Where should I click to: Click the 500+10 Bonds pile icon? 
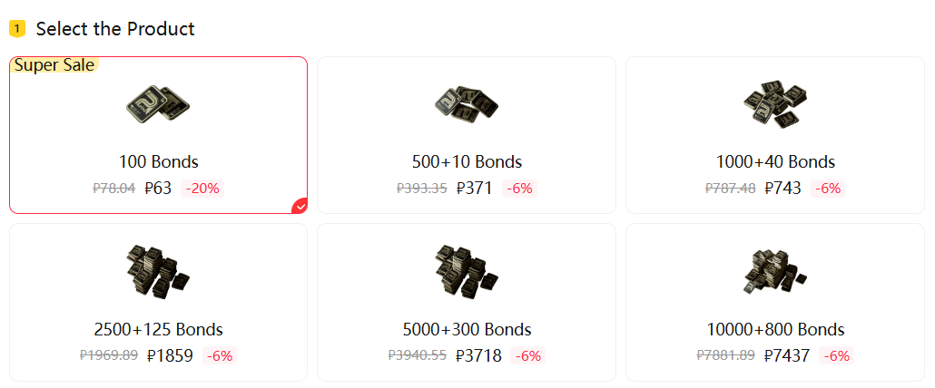pyautogui.click(x=467, y=106)
